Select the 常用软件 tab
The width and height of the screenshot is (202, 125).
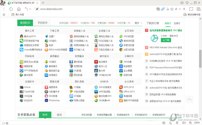pos(25,23)
